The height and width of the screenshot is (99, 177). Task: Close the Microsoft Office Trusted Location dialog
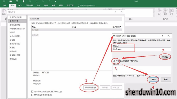pos(169,36)
